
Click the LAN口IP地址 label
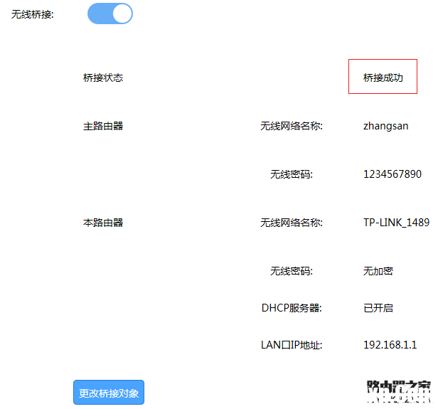[x=292, y=345]
